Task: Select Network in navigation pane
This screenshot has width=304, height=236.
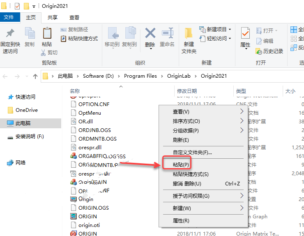Action: [16, 163]
